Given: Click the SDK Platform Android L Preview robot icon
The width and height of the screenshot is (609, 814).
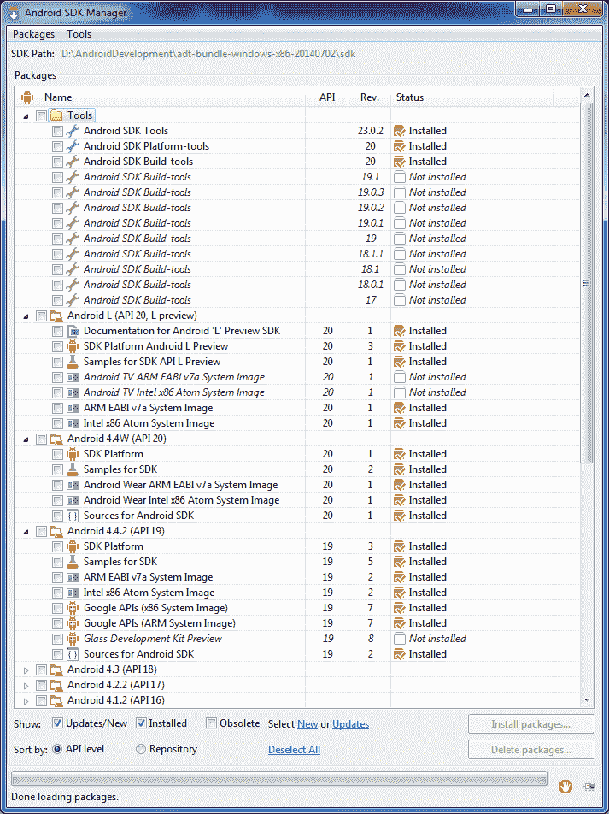Looking at the screenshot, I should coord(73,346).
